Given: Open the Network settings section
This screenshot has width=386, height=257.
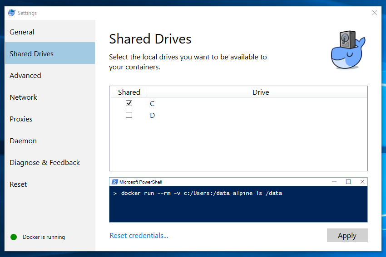Looking at the screenshot, I should 50,97.
